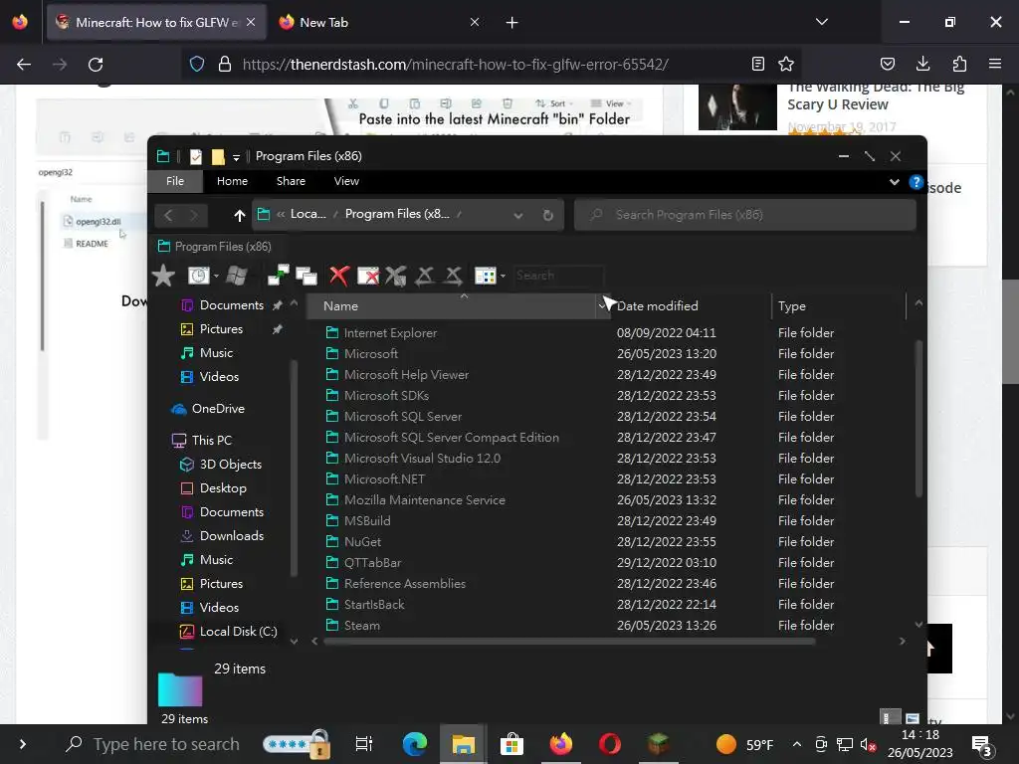Open the Walking Dead Big Scary U Review link
This screenshot has height=764, width=1019.
click(x=876, y=96)
